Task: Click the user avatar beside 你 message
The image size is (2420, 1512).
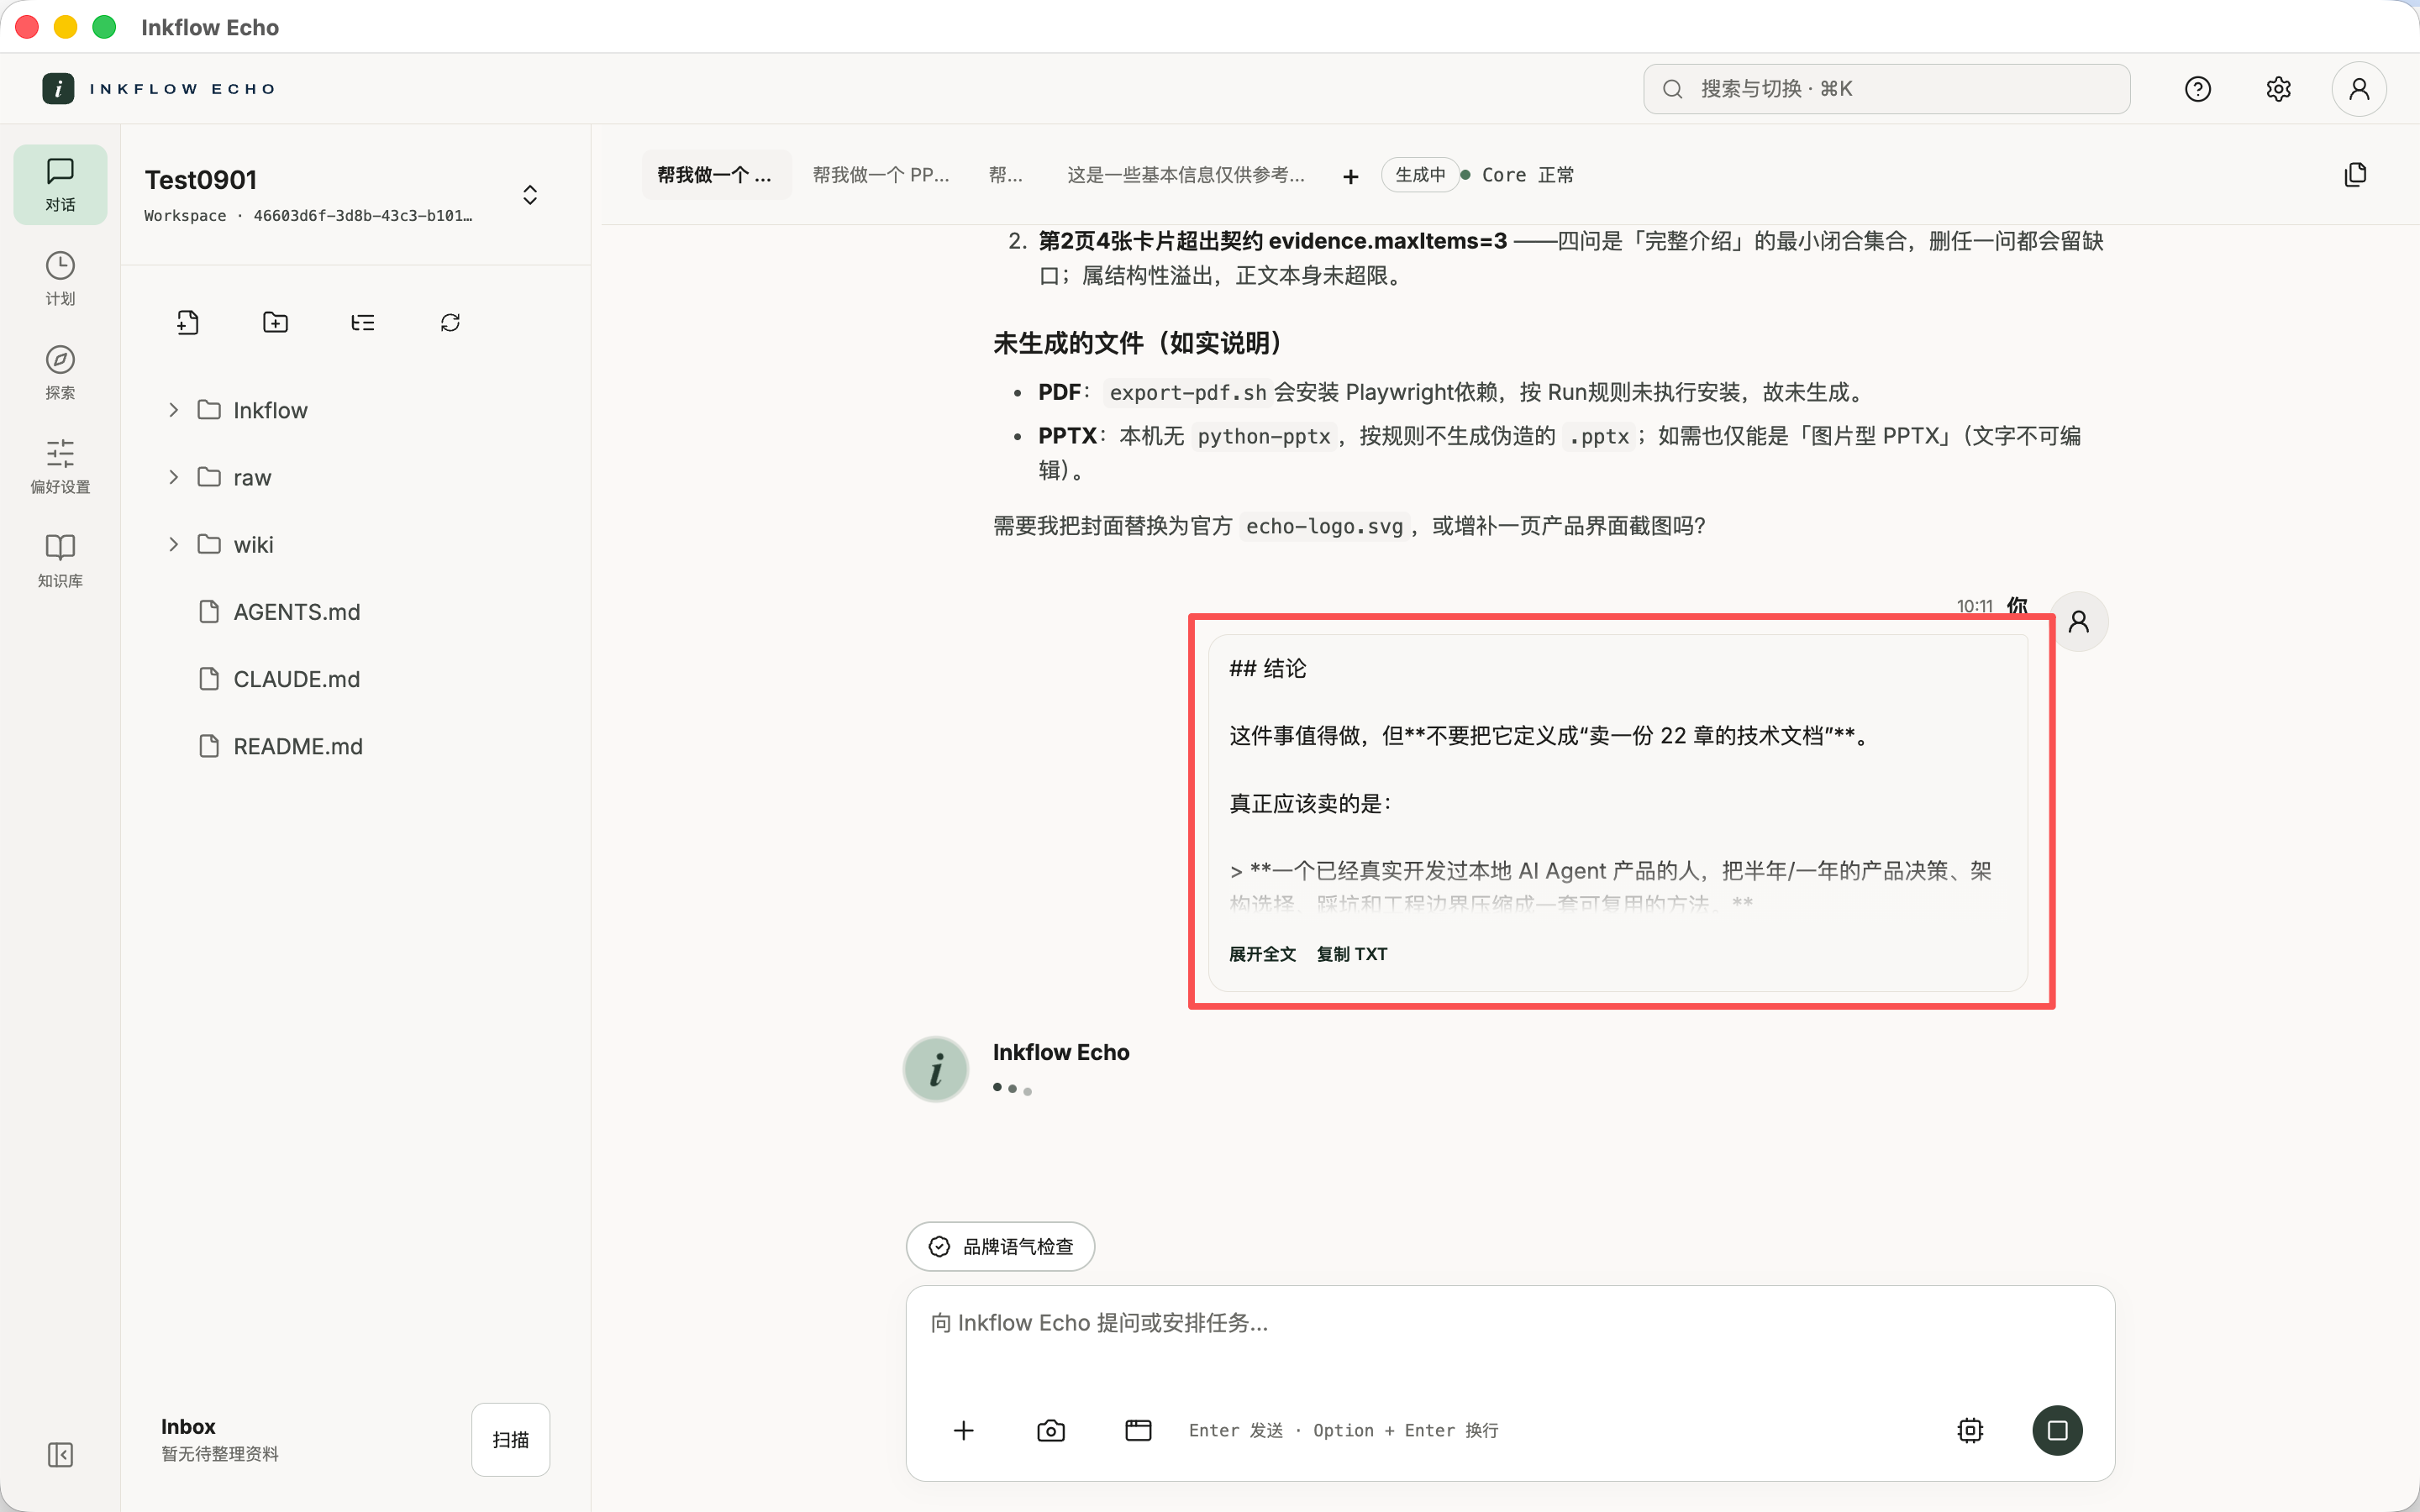Action: (x=2078, y=622)
